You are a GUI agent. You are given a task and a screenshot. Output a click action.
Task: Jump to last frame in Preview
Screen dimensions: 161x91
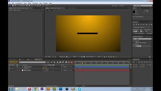click(144, 25)
